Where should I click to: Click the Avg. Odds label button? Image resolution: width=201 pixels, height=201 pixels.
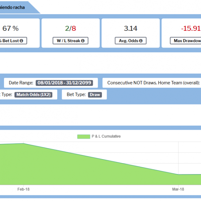(x=131, y=41)
